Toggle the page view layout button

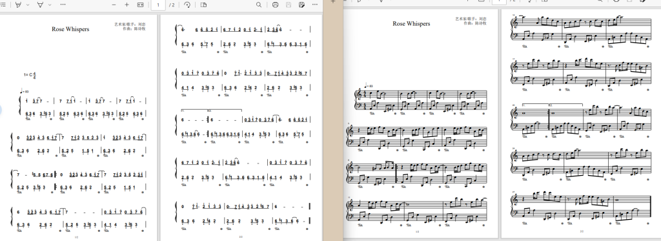[203, 5]
